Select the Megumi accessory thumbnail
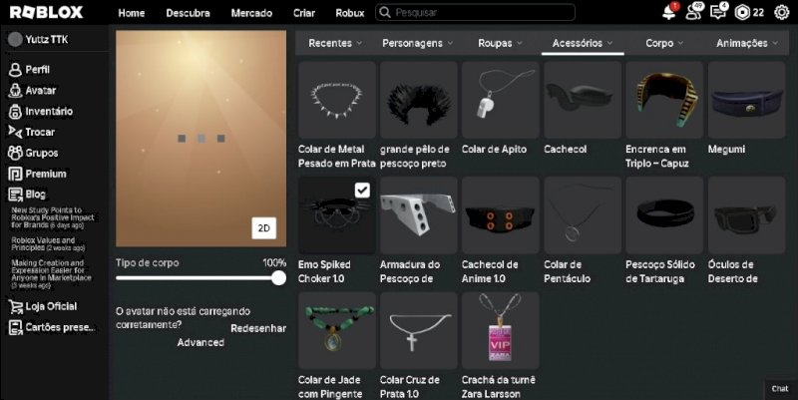 (746, 100)
